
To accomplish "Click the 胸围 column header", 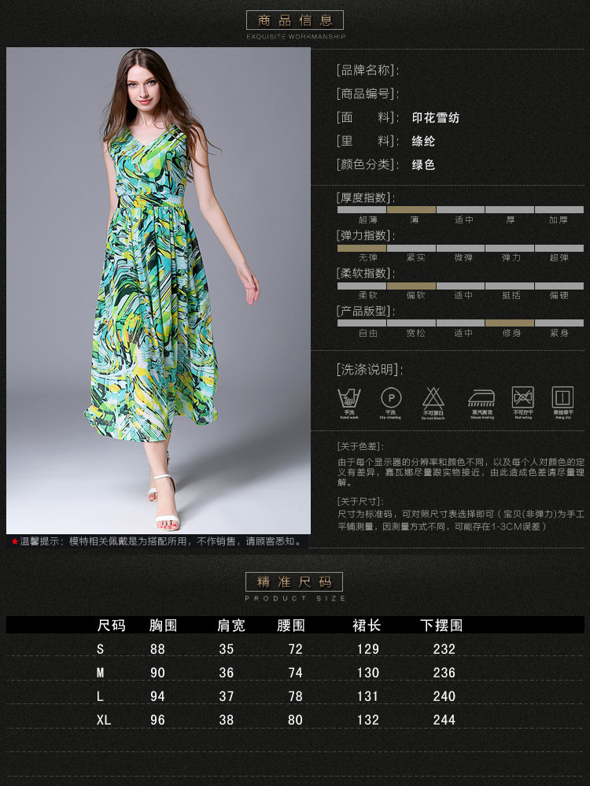I will pos(164,625).
